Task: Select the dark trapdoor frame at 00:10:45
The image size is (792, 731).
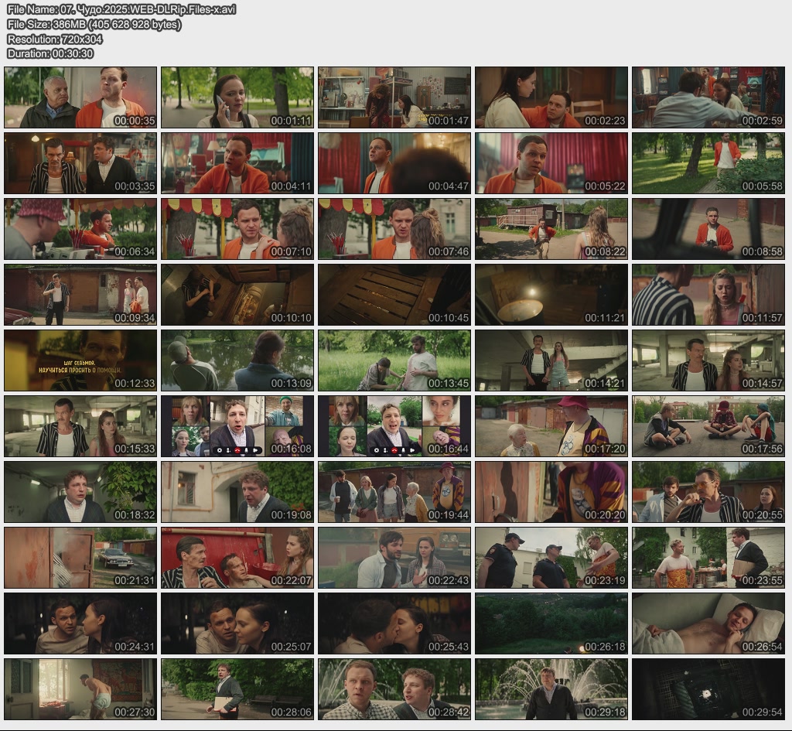Action: [394, 295]
